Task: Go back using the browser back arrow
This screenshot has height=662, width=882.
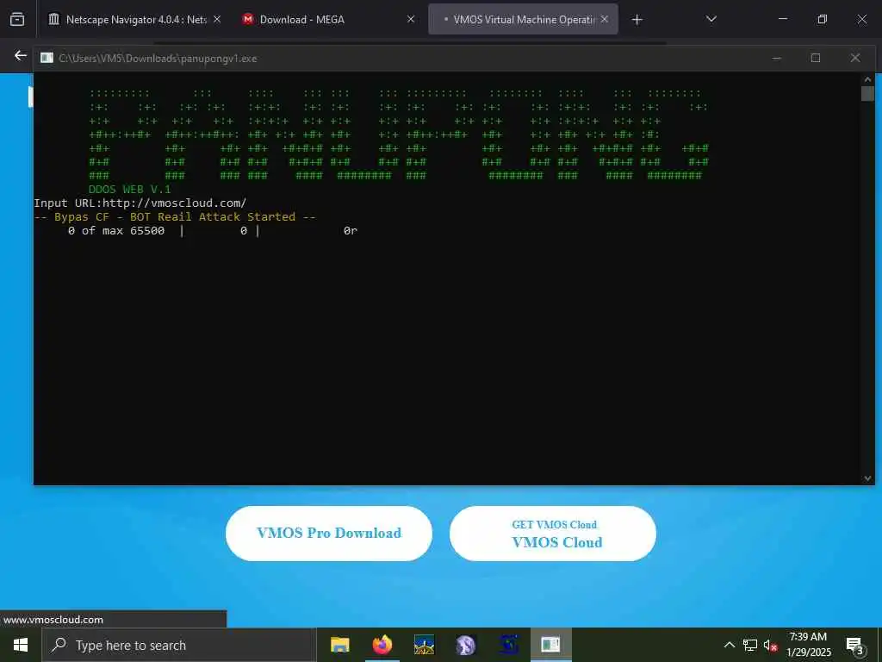Action: coord(21,55)
